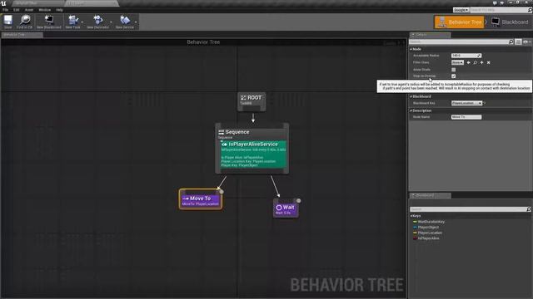Click Filter Class browse magnifier icon
The image size is (533, 299).
[x=476, y=62]
